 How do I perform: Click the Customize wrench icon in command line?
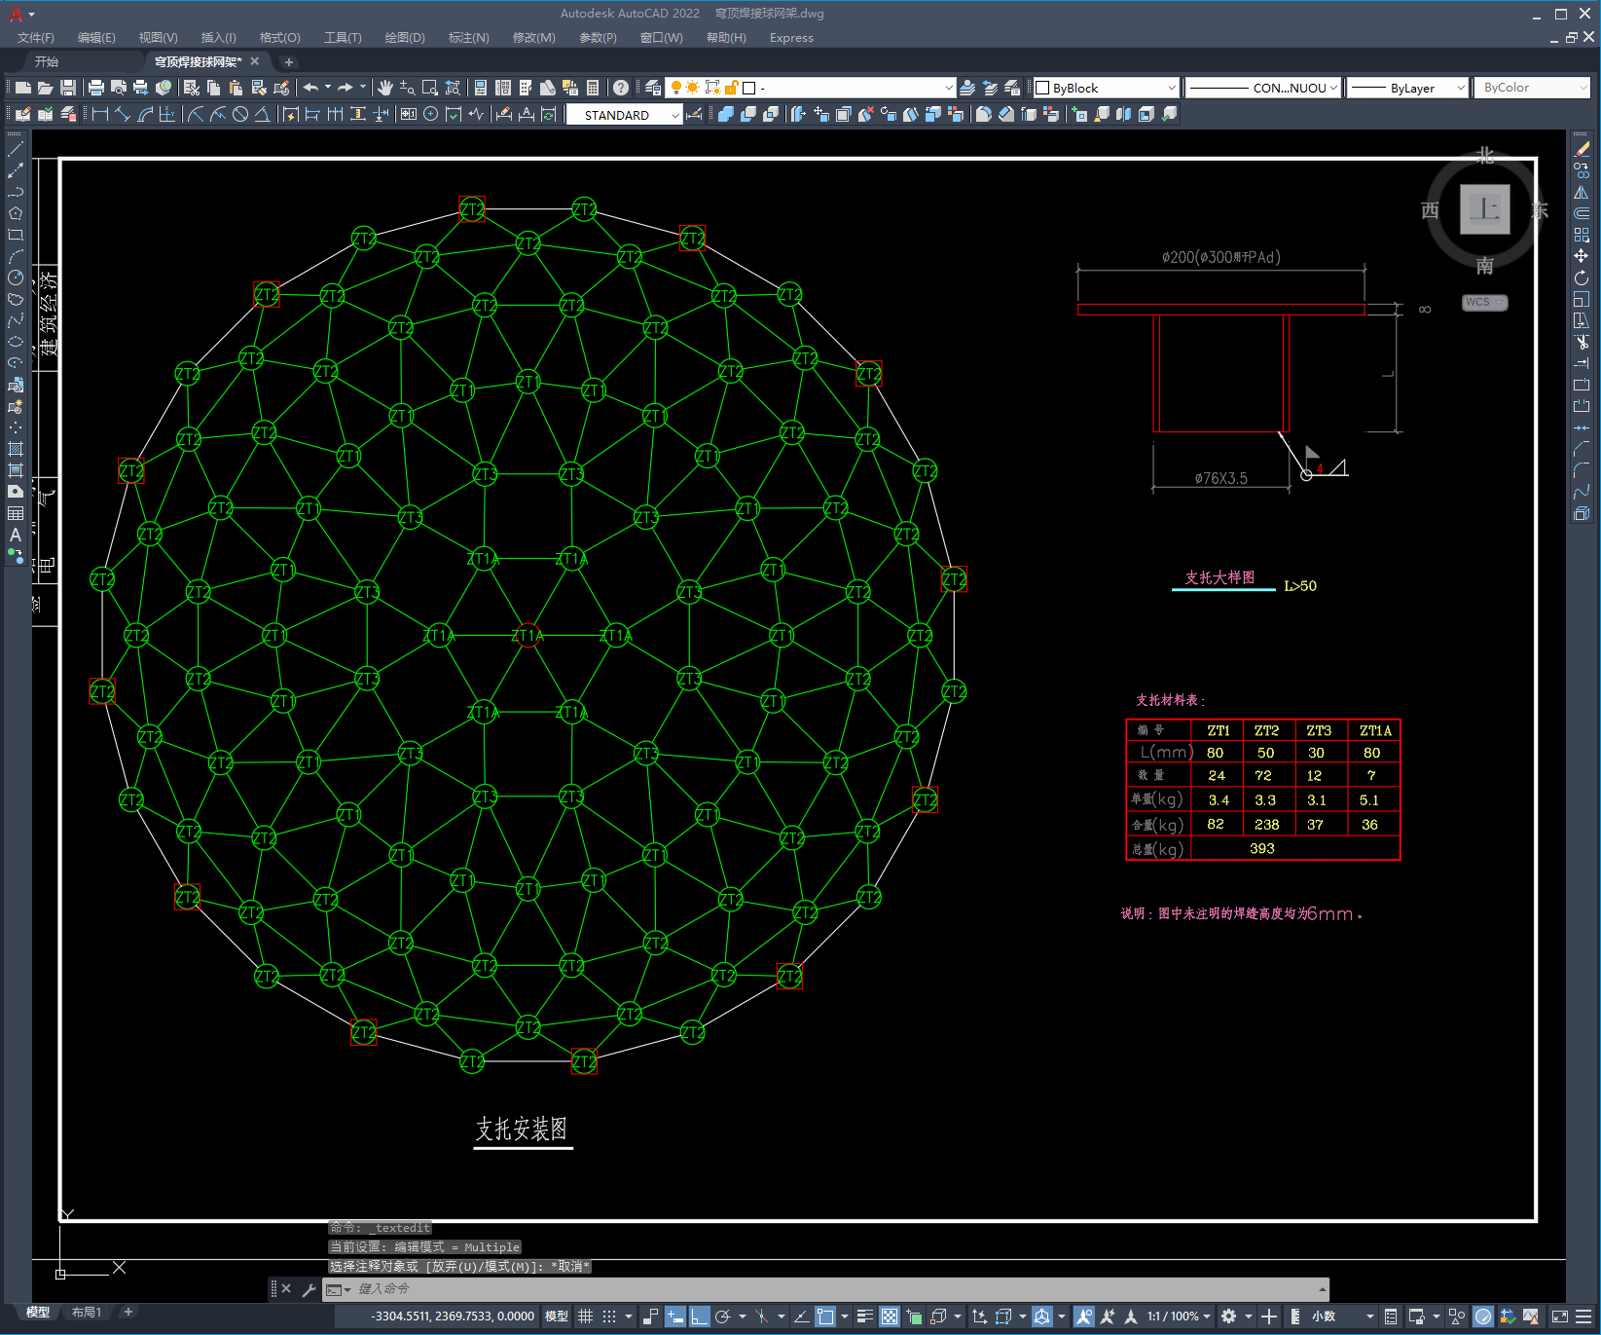point(309,1289)
